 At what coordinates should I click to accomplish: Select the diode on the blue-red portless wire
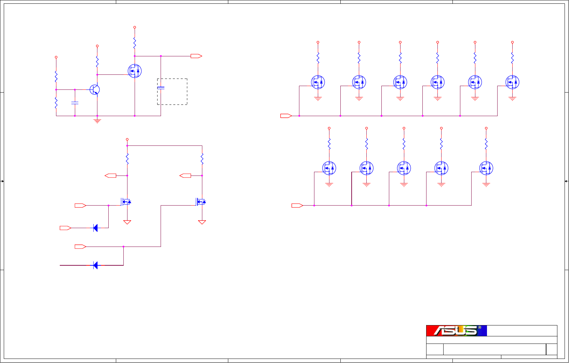click(x=96, y=265)
